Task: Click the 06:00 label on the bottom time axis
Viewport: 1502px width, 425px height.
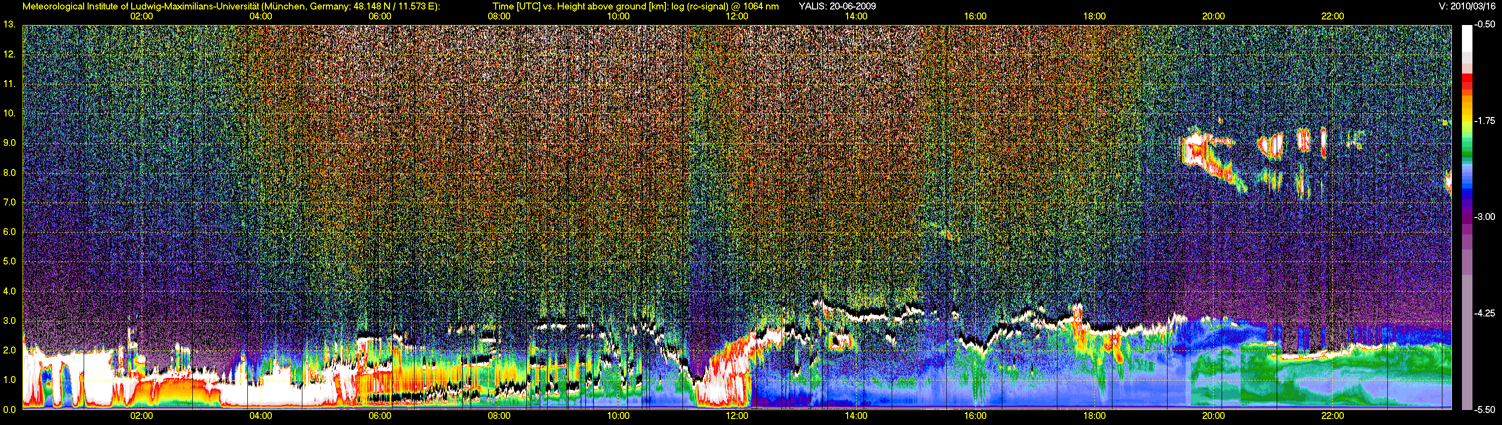Action: 380,415
